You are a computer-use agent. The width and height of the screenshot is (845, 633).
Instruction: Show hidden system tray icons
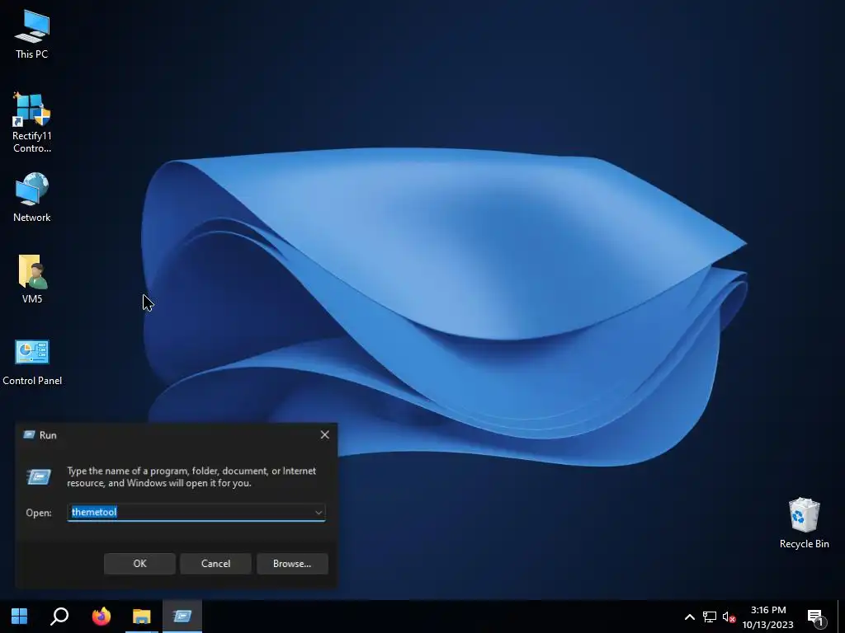click(x=689, y=617)
